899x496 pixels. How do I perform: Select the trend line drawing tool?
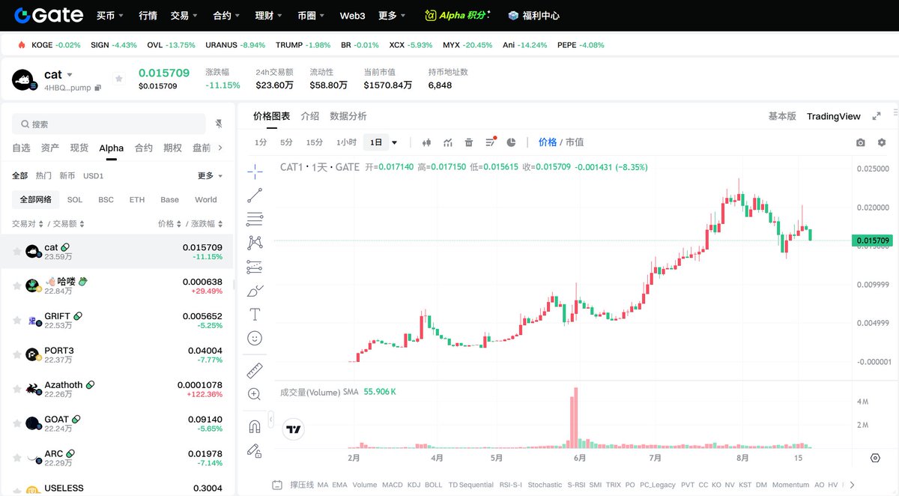(255, 196)
